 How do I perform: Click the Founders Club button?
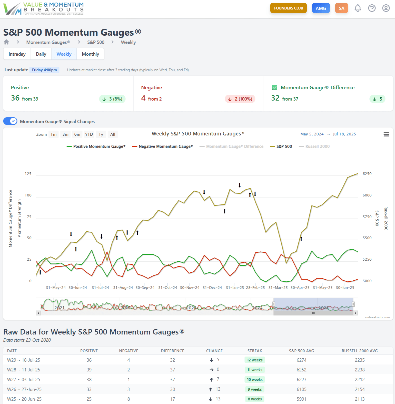pyautogui.click(x=288, y=8)
